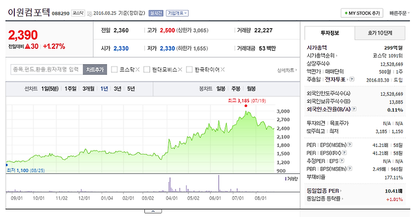414x217 pixels.
Task: Open the 빠른주문 dropdown
Action: coord(400,13)
